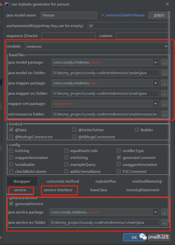The image size is (175, 245).
Task: Expand java model package dropdown arrow
Action: (156, 62)
